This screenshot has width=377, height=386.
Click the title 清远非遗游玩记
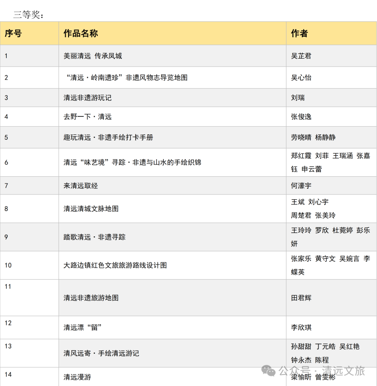pos(87,98)
